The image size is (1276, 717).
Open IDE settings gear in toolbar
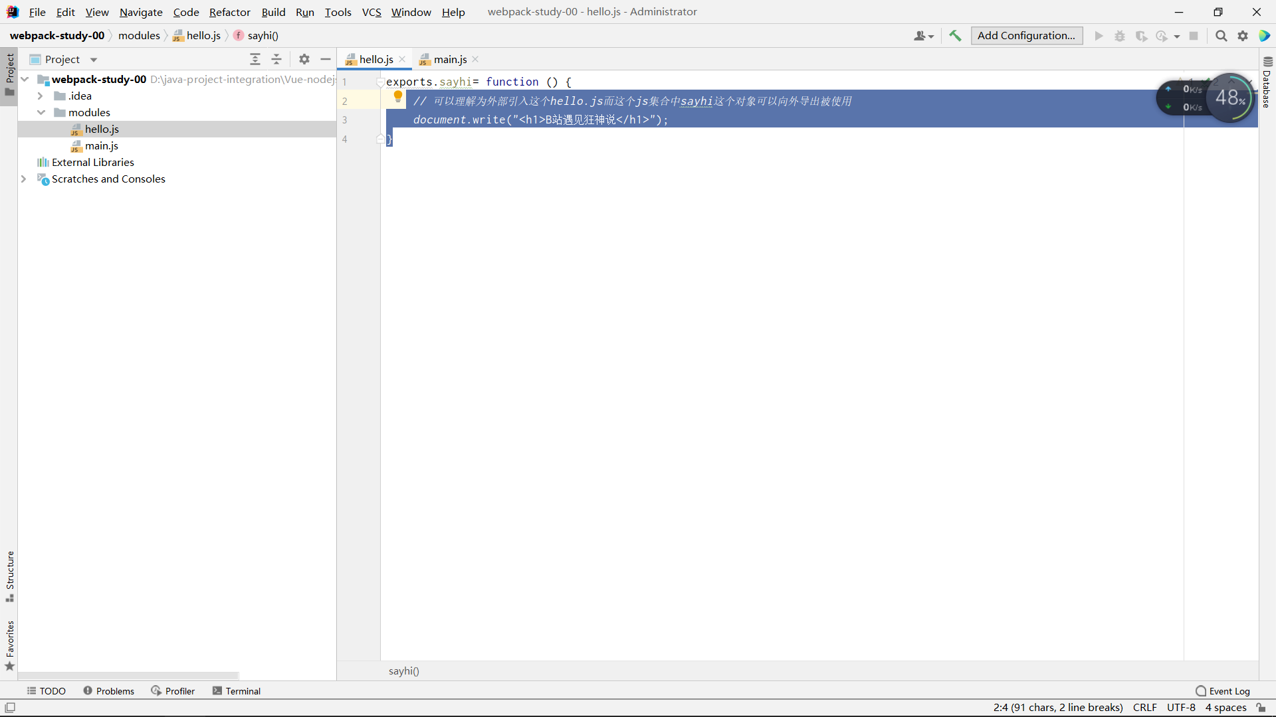1242,36
